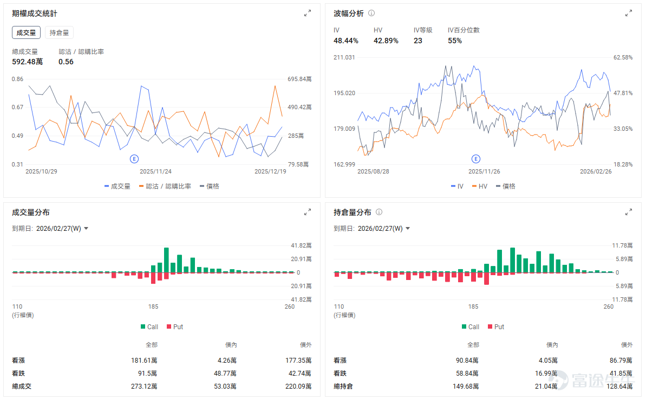
Task: Click the IV value 48.44%
Action: (345, 41)
